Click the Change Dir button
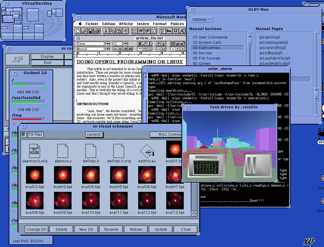This screenshot has width=324, height=247. coord(37,229)
